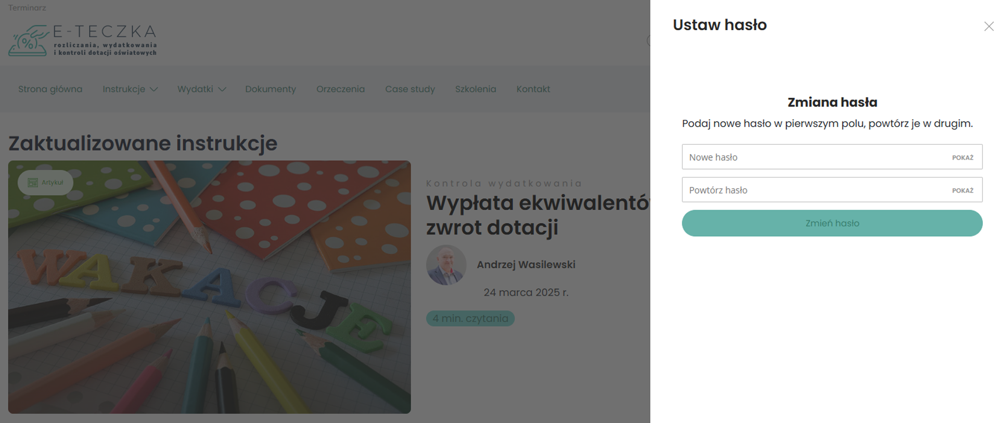Image resolution: width=999 pixels, height=423 pixels.
Task: Show password in Nowe hasło field
Action: (x=962, y=158)
